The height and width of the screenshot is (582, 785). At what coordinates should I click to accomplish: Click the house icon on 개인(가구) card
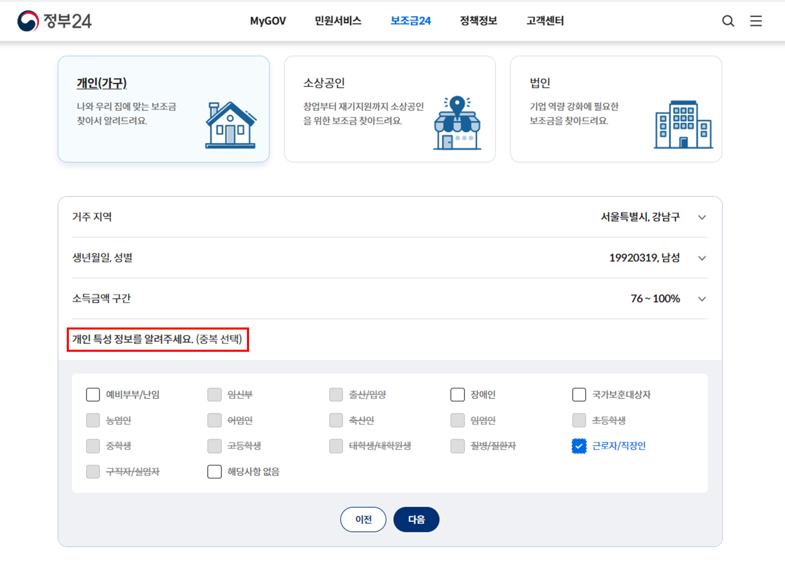tap(231, 124)
